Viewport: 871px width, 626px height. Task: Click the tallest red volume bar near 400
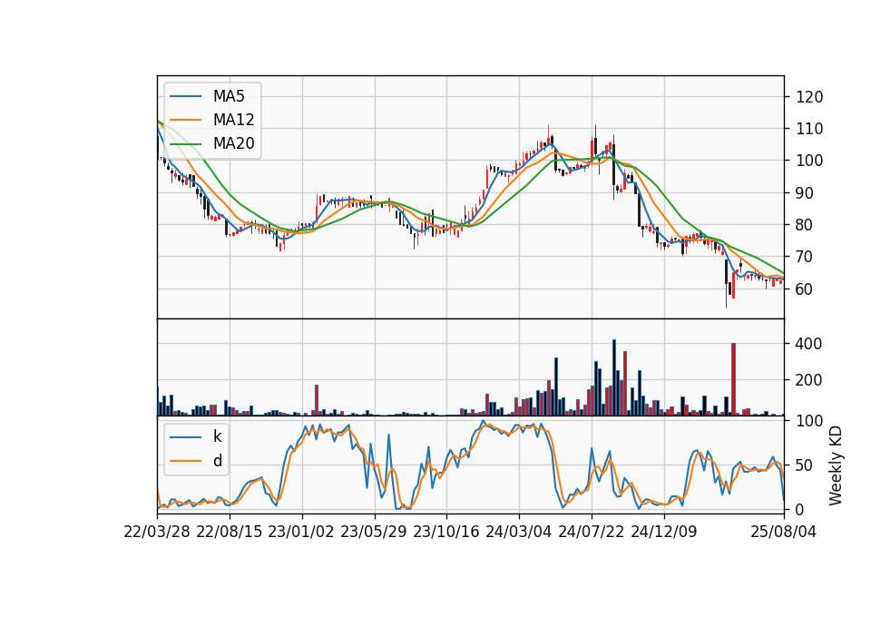click(733, 379)
